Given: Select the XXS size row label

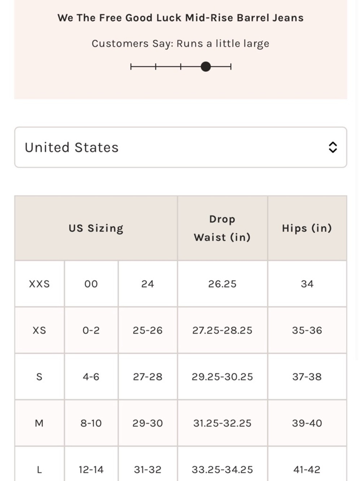Looking at the screenshot, I should pyautogui.click(x=39, y=284).
